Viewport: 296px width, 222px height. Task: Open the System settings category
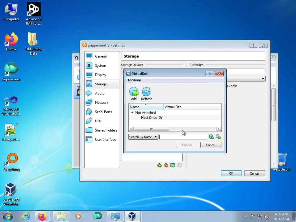tap(102, 66)
